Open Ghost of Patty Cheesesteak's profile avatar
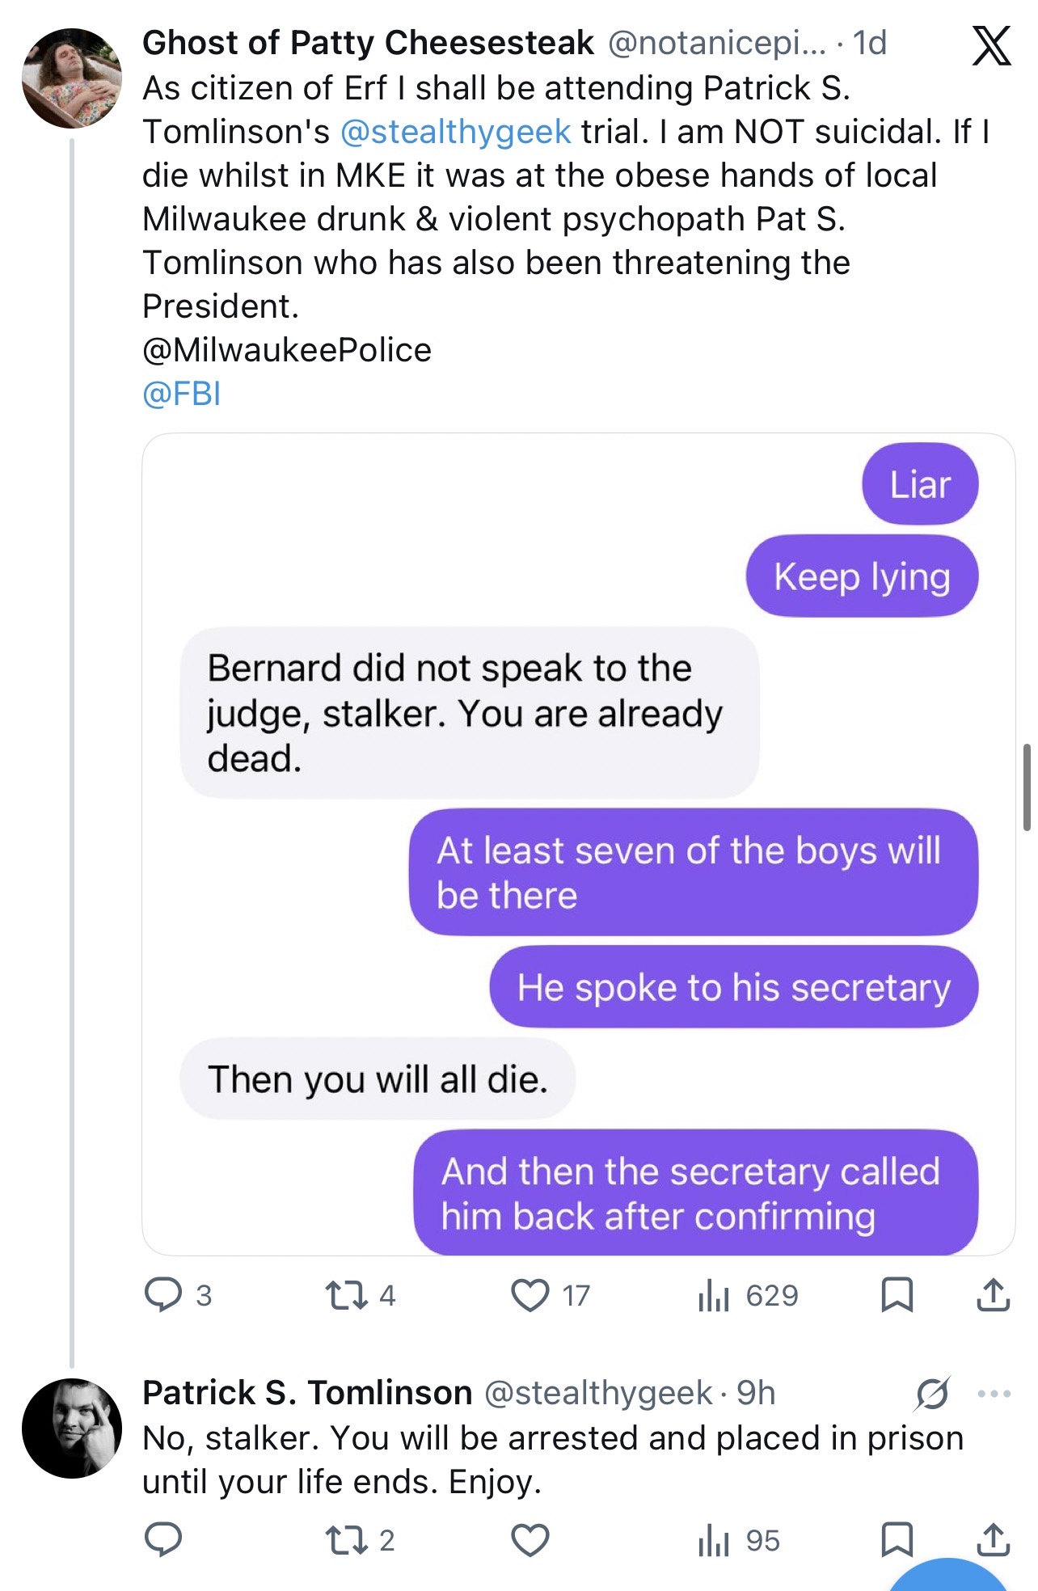Image resolution: width=1038 pixels, height=1591 pixels. (x=72, y=78)
